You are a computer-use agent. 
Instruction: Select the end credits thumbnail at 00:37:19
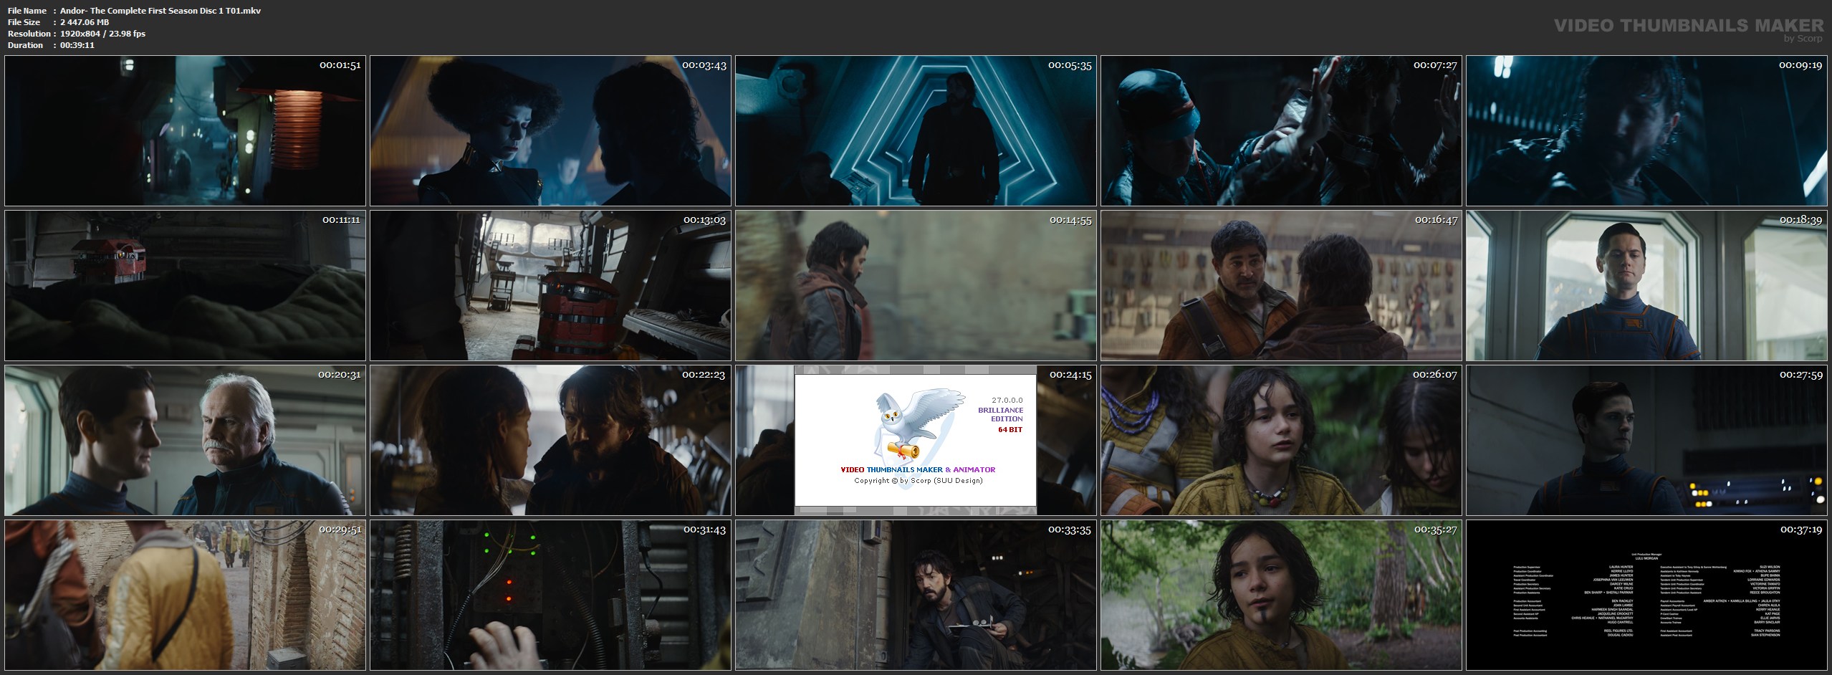pos(1646,595)
